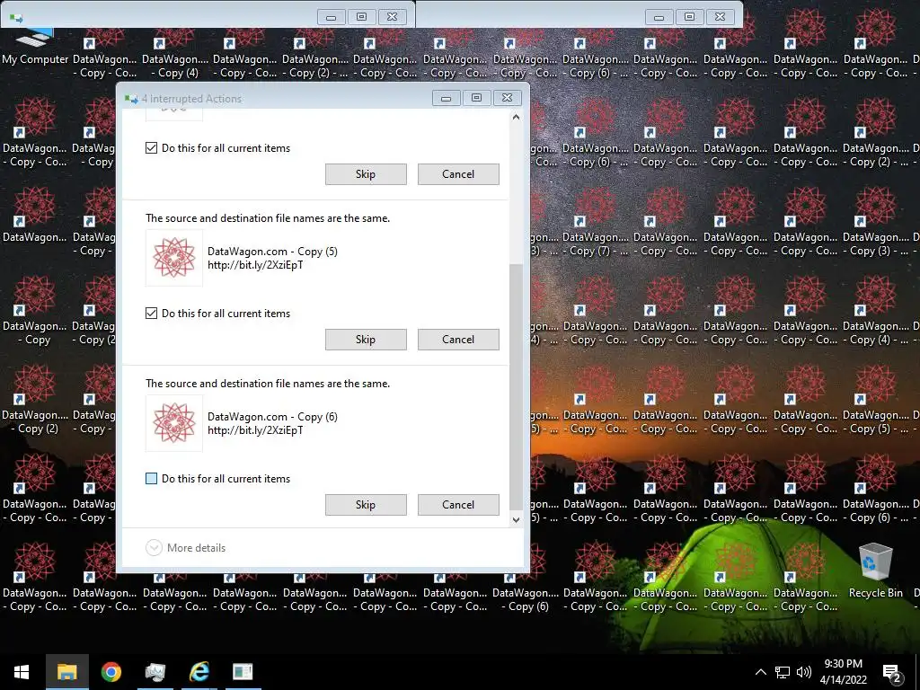Tick 'Do this for all current items' under Copy (6)
This screenshot has height=690, width=920.
[151, 479]
